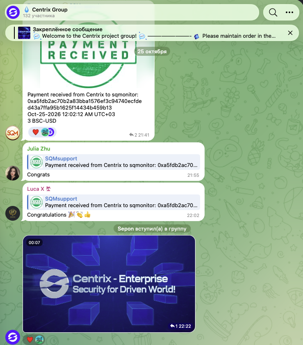The image size is (303, 345).
Task: Click heart reaction under Centrix video
Action: (x=30, y=340)
